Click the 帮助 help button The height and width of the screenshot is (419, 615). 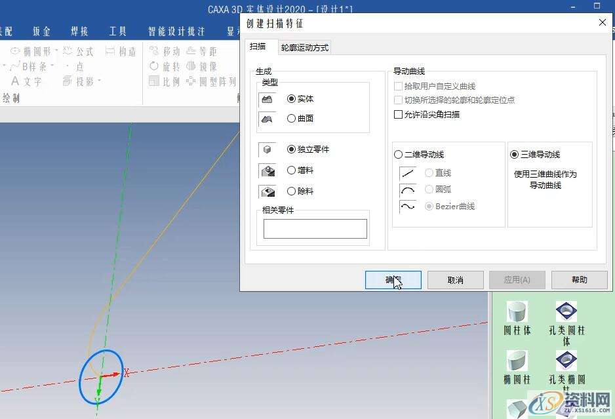pyautogui.click(x=578, y=280)
